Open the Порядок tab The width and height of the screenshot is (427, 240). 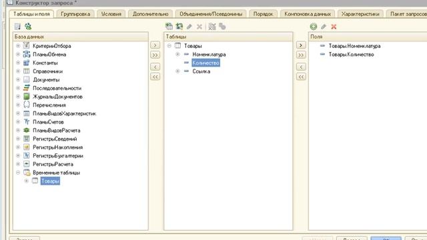pos(263,14)
